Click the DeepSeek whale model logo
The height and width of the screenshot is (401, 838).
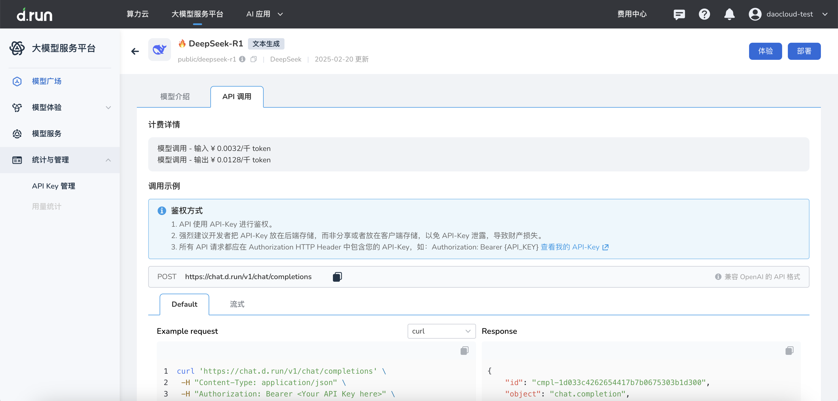click(x=159, y=50)
